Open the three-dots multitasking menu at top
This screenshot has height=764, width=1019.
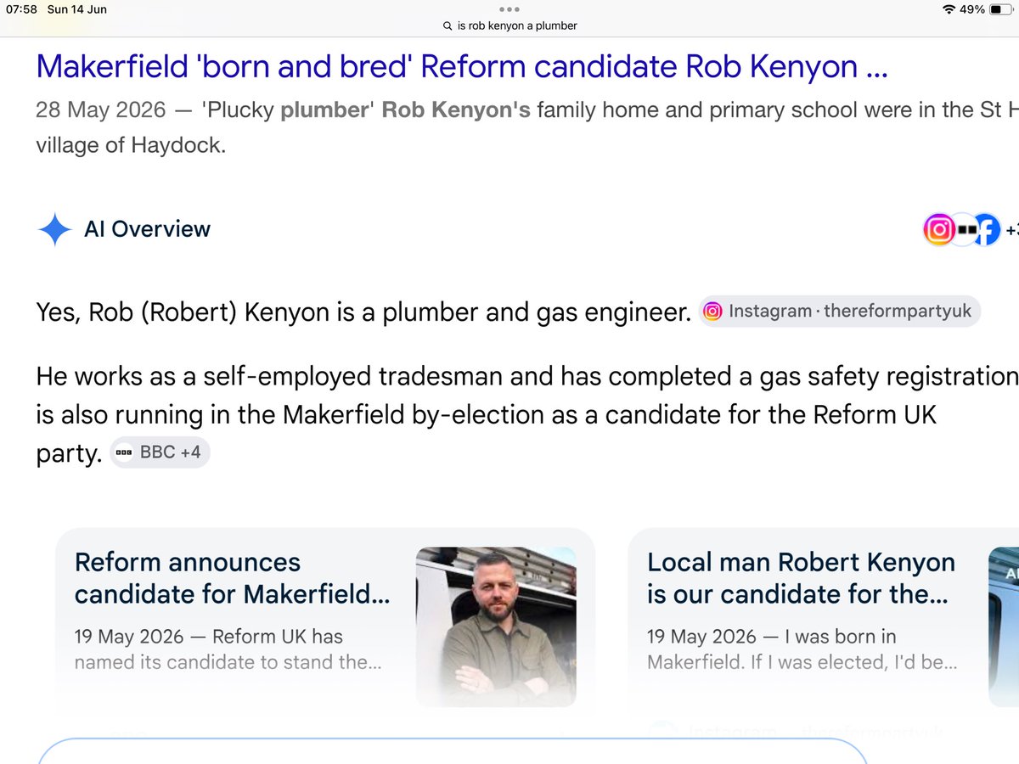tap(509, 8)
